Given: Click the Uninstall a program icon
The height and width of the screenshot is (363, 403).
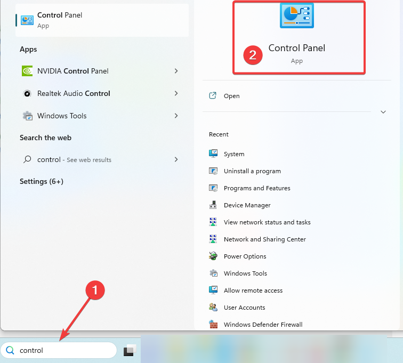Looking at the screenshot, I should pyautogui.click(x=213, y=171).
